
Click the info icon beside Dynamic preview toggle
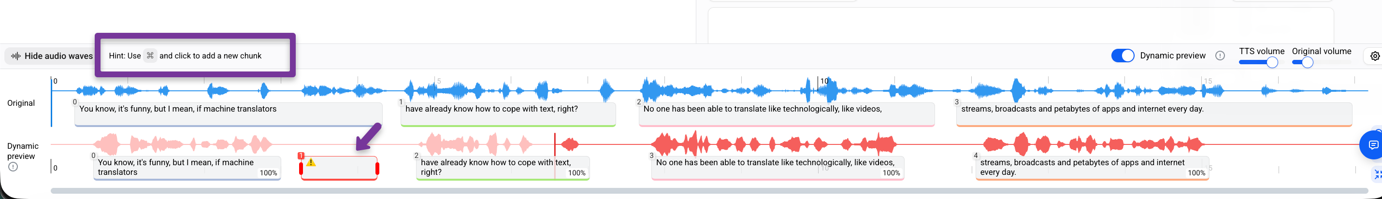tap(1220, 56)
